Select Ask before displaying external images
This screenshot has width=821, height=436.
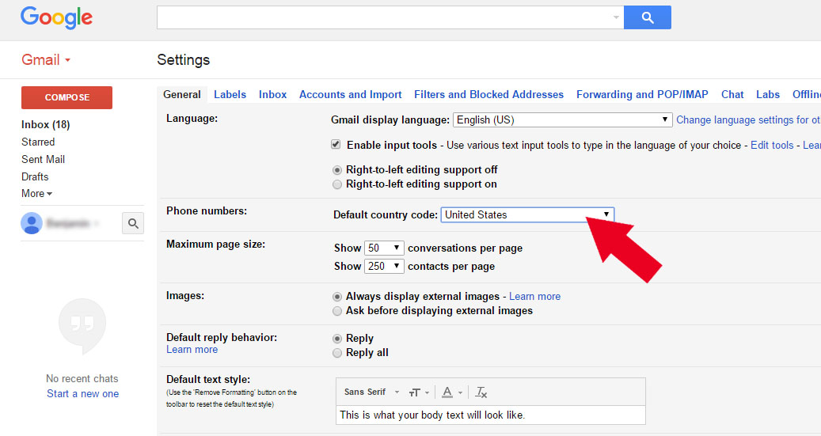[x=337, y=311]
